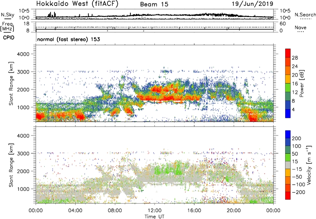This screenshot has width=316, height=219.
Task: Click the '4' power colorbar label
Action: [293, 110]
